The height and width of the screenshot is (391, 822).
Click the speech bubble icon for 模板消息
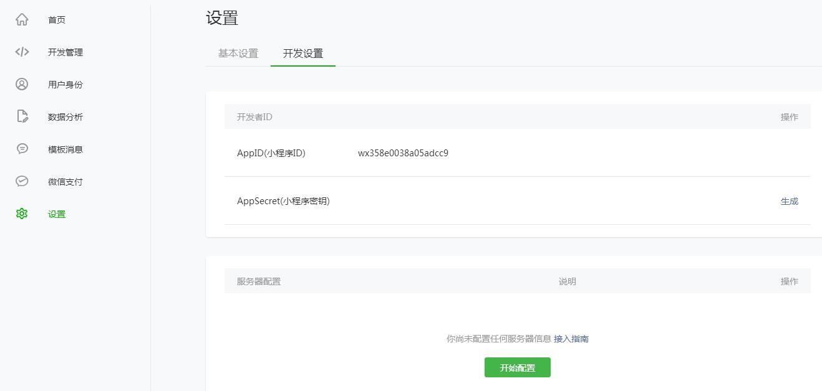tap(22, 149)
